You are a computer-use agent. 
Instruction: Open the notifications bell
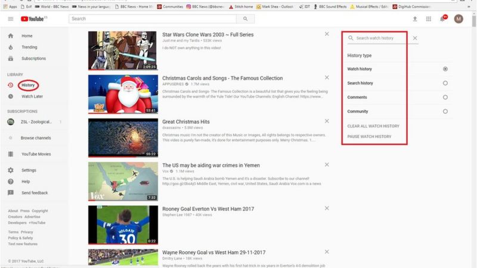pyautogui.click(x=442, y=19)
